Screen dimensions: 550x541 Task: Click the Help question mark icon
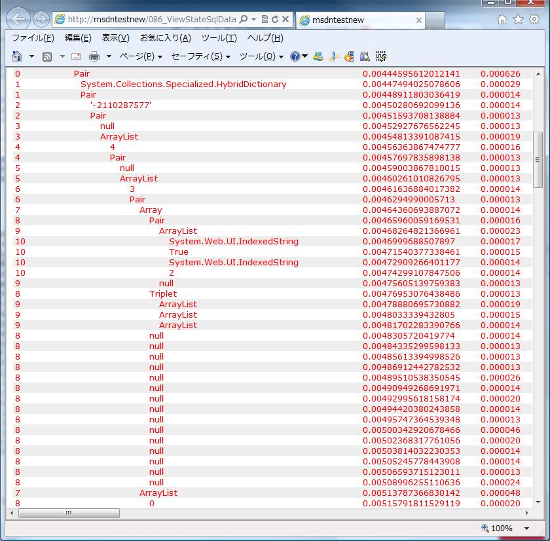(295, 57)
